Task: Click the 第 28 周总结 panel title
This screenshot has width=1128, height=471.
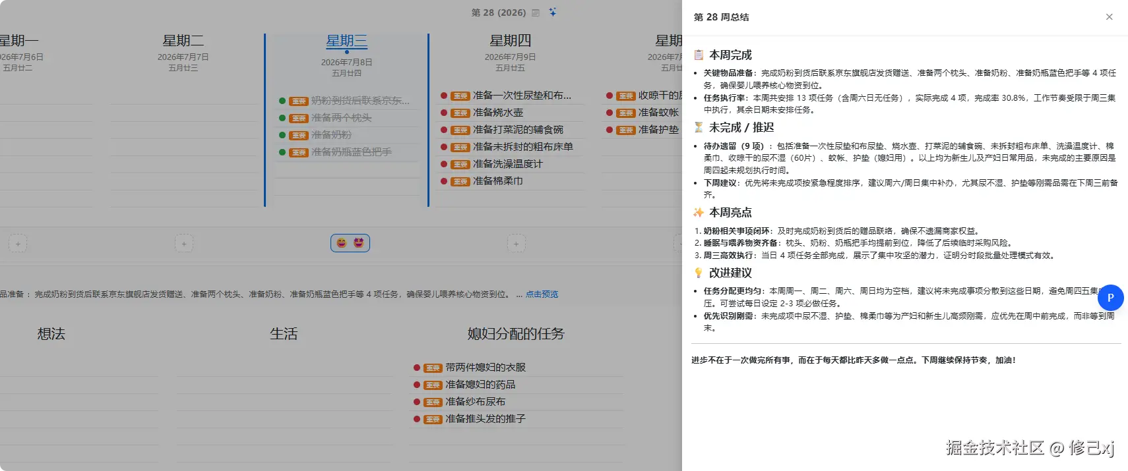Action: pyautogui.click(x=721, y=17)
